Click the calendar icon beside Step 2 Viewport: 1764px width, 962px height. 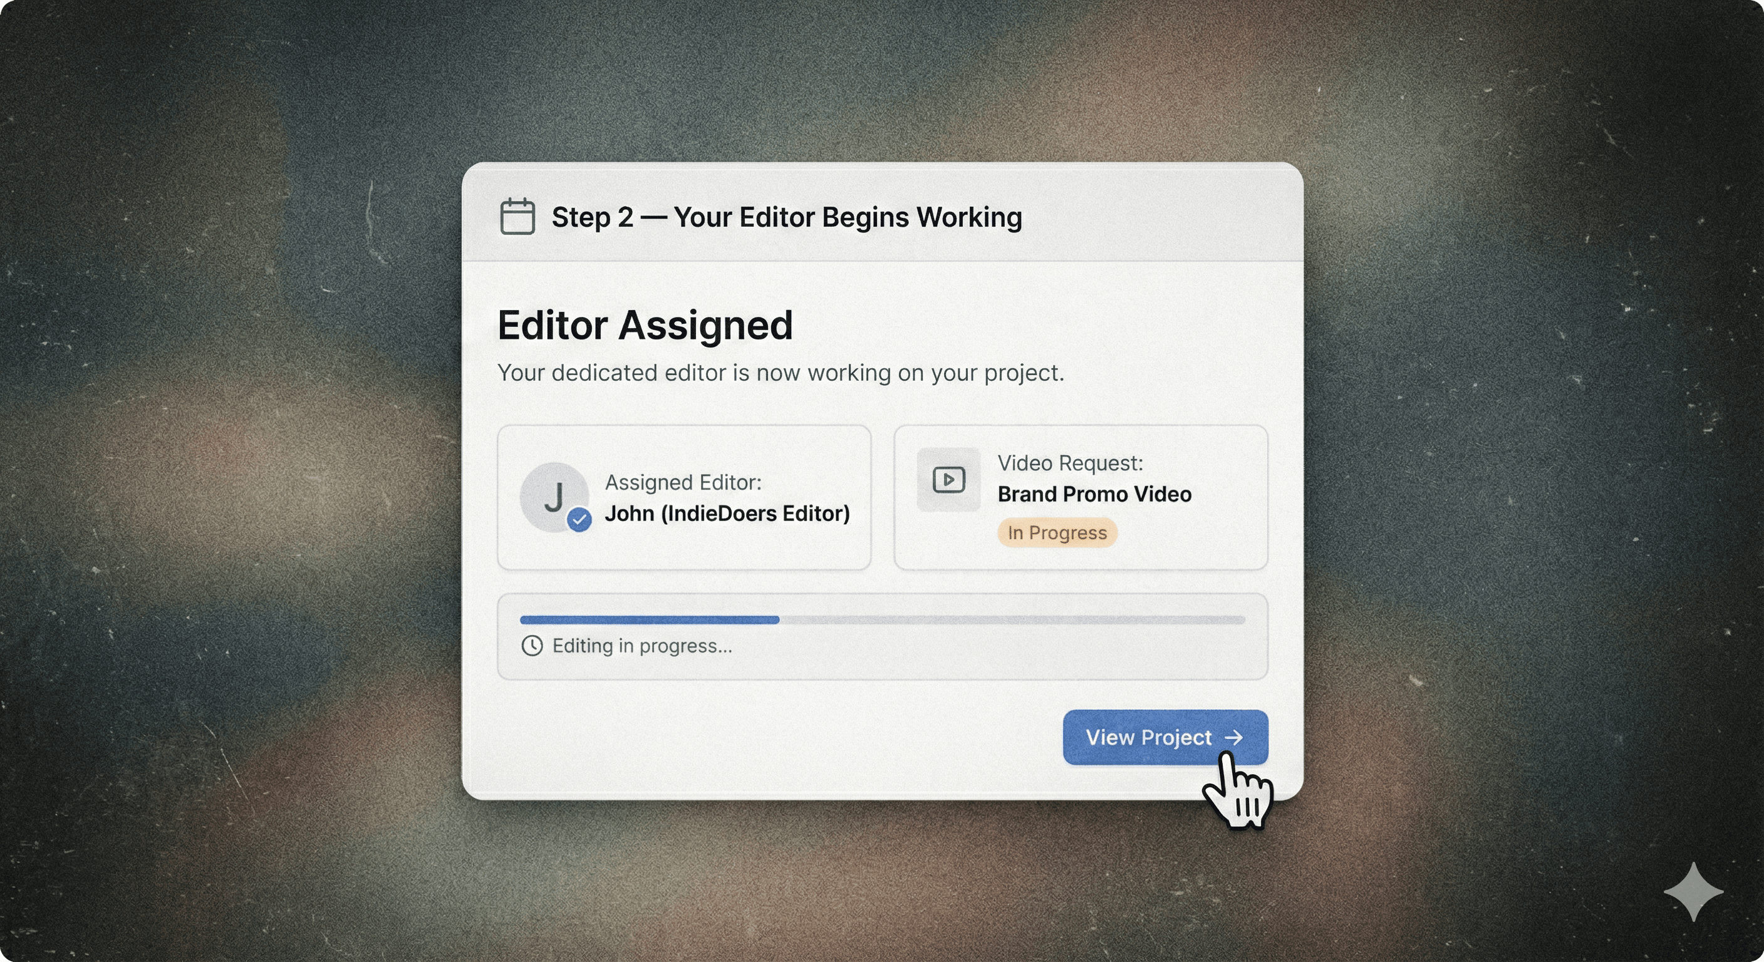(x=517, y=216)
